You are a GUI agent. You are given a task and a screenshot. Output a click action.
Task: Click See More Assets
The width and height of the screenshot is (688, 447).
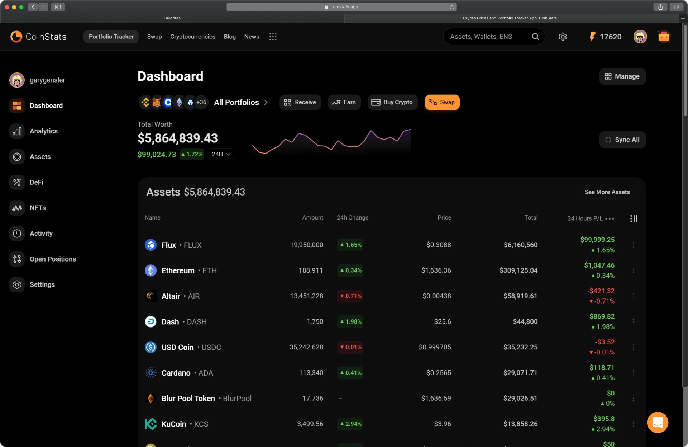coord(607,192)
